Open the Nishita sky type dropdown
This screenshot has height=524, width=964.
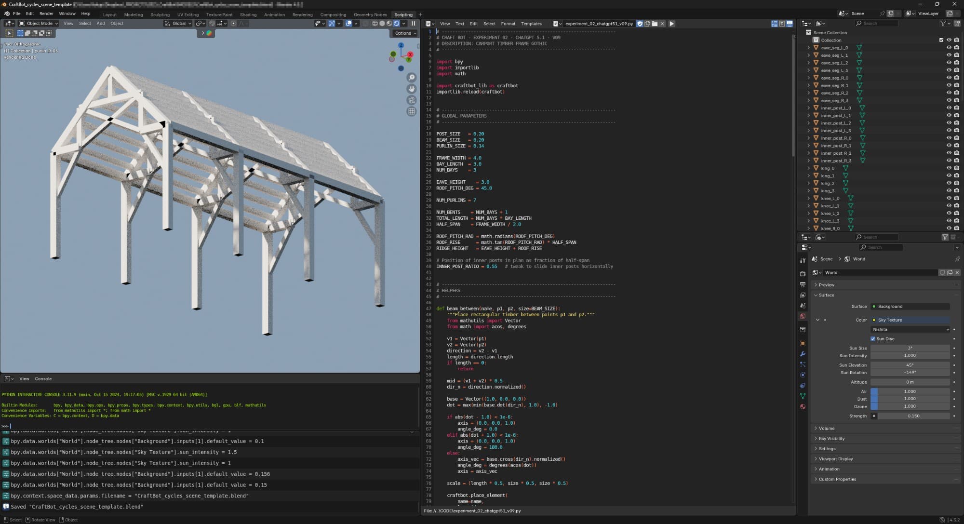(910, 329)
